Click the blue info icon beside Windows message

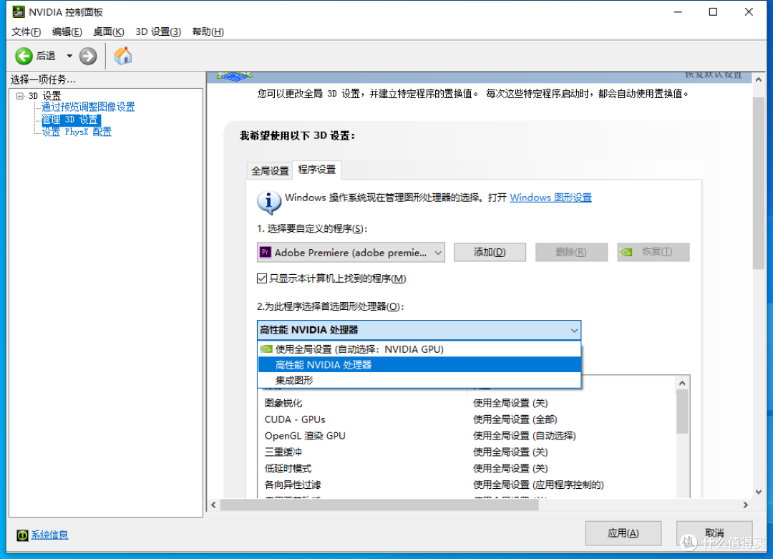269,202
